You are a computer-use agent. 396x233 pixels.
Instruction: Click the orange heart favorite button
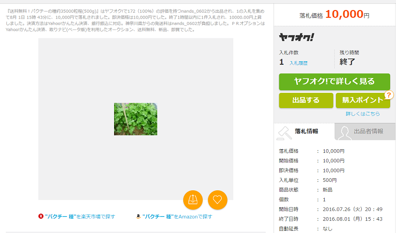(x=218, y=200)
